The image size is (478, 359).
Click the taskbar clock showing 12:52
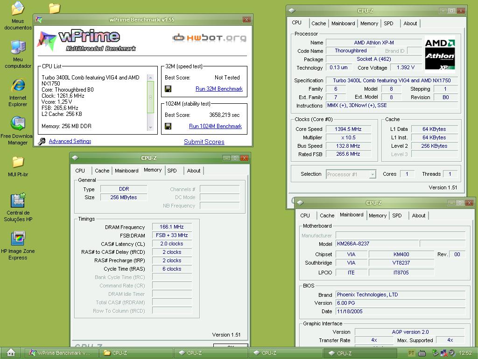465,353
